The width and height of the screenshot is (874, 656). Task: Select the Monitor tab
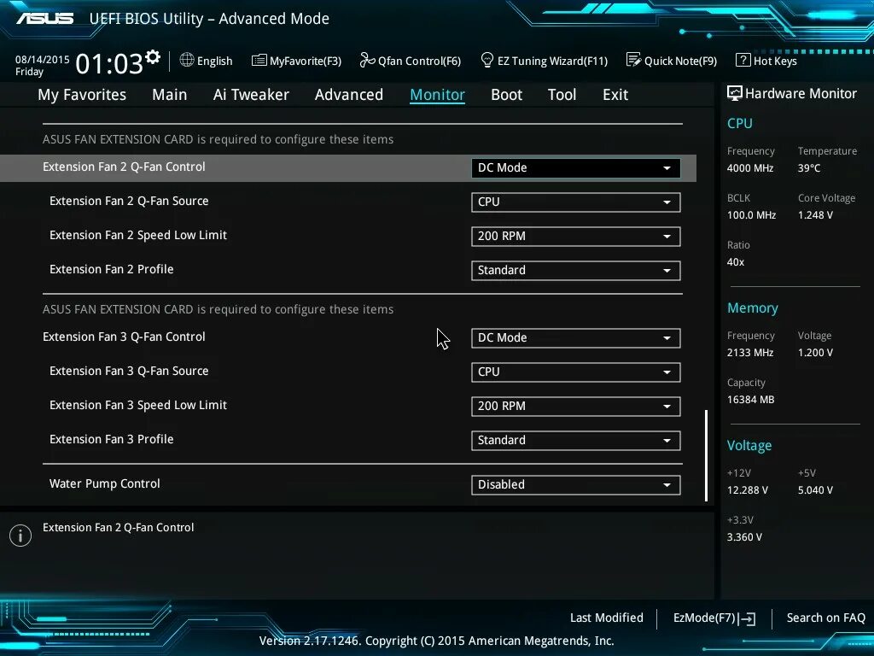point(438,95)
